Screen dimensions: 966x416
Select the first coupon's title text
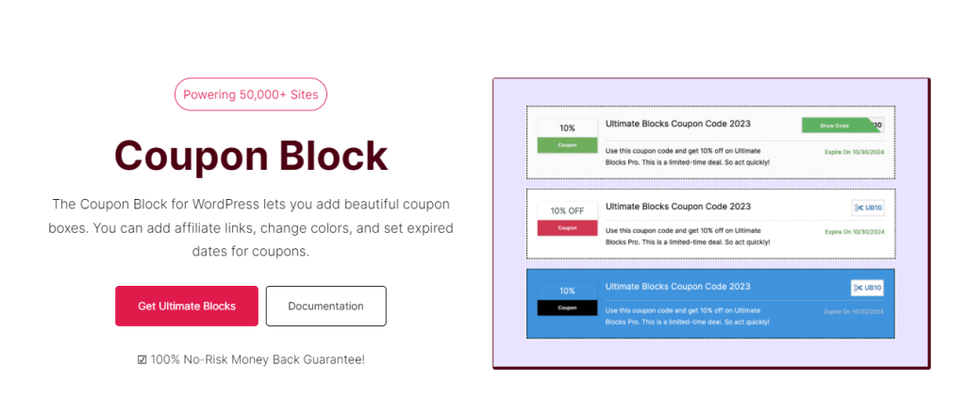coord(677,124)
